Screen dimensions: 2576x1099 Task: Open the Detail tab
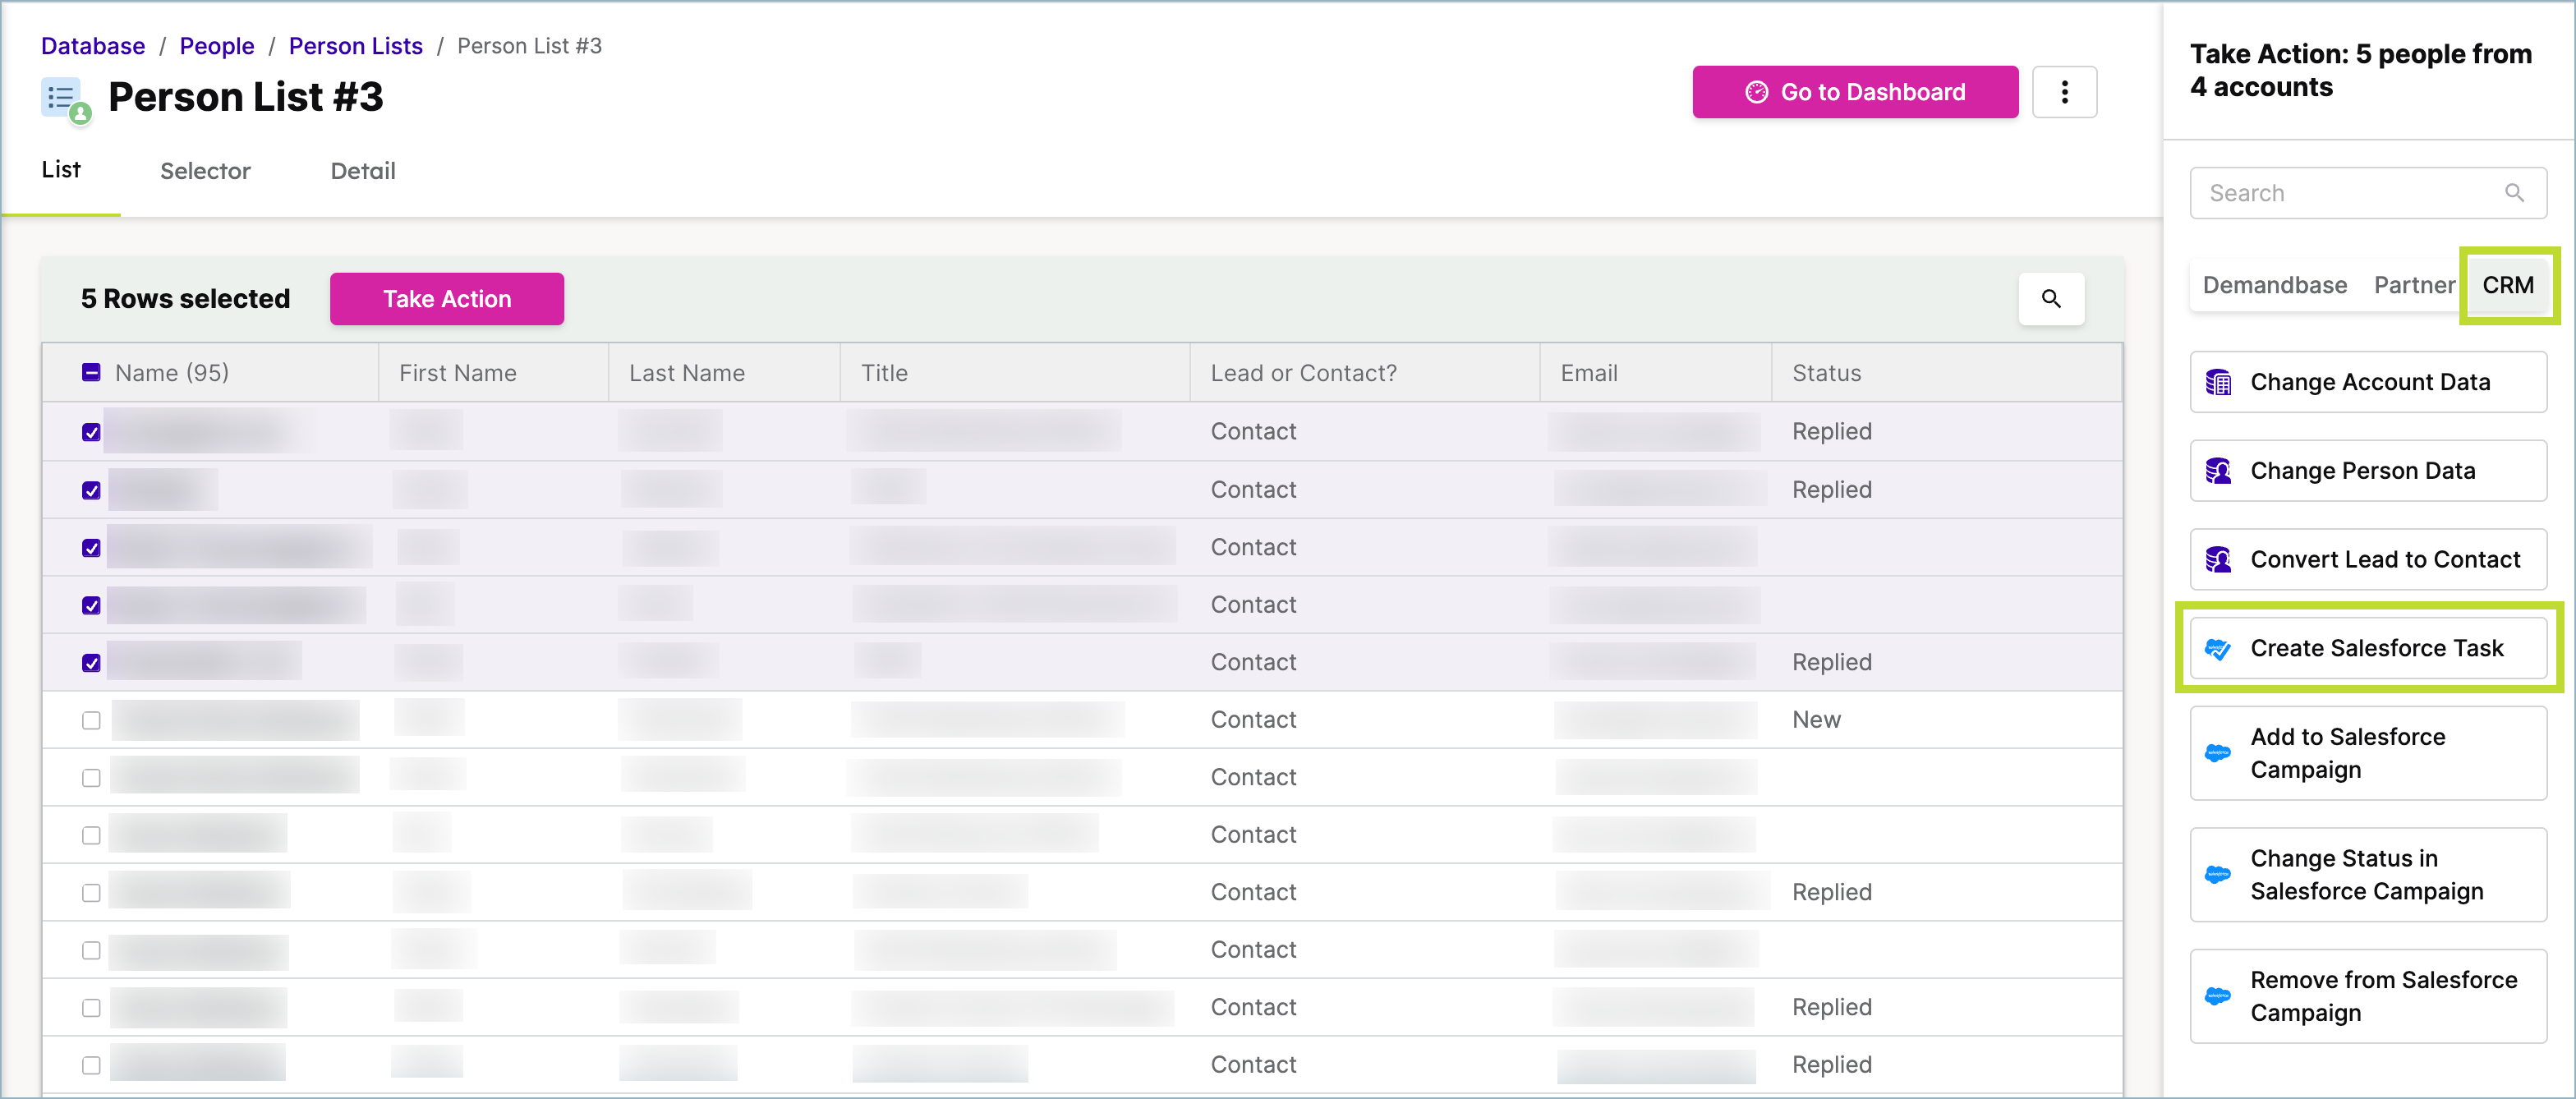click(x=363, y=171)
